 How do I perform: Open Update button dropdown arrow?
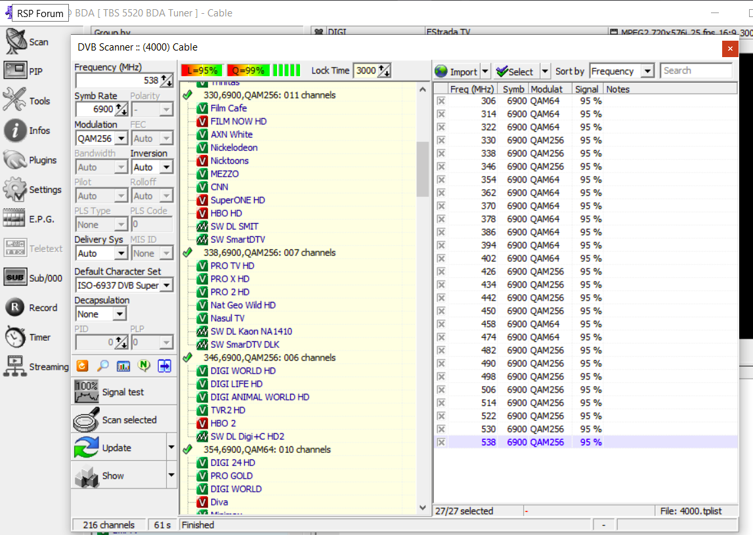(171, 447)
